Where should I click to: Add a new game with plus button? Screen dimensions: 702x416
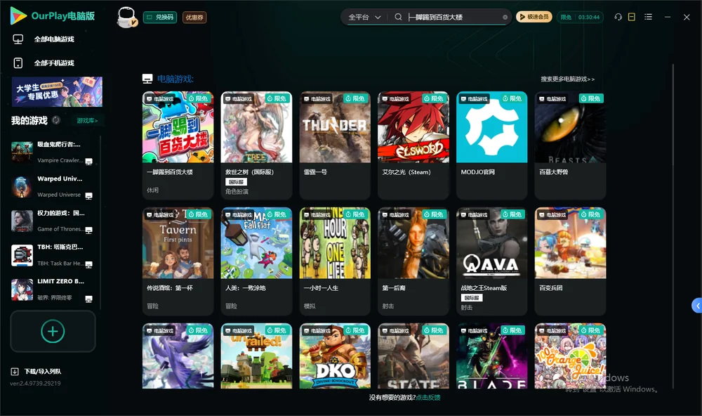pos(53,331)
